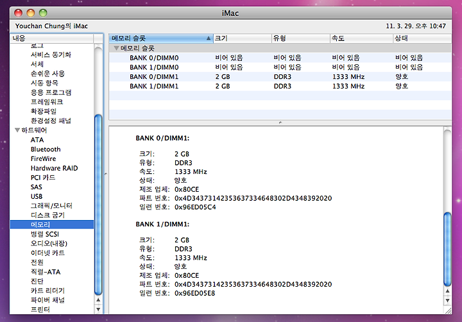The height and width of the screenshot is (322, 462).
Task: Select 서체 in the sidebar
Action: click(x=37, y=64)
